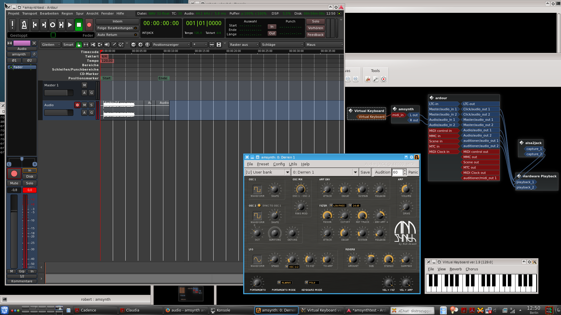Open the Positionszeiger zoom focus dropdown
The height and width of the screenshot is (315, 561).
tap(171, 45)
